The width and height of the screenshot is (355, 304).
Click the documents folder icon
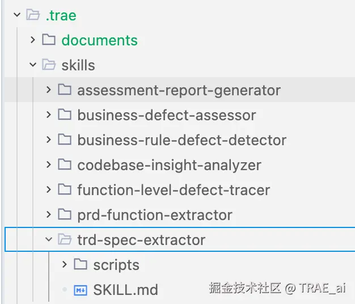click(x=49, y=40)
